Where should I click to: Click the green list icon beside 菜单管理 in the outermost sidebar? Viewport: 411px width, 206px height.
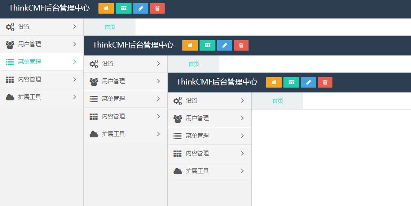tap(10, 62)
